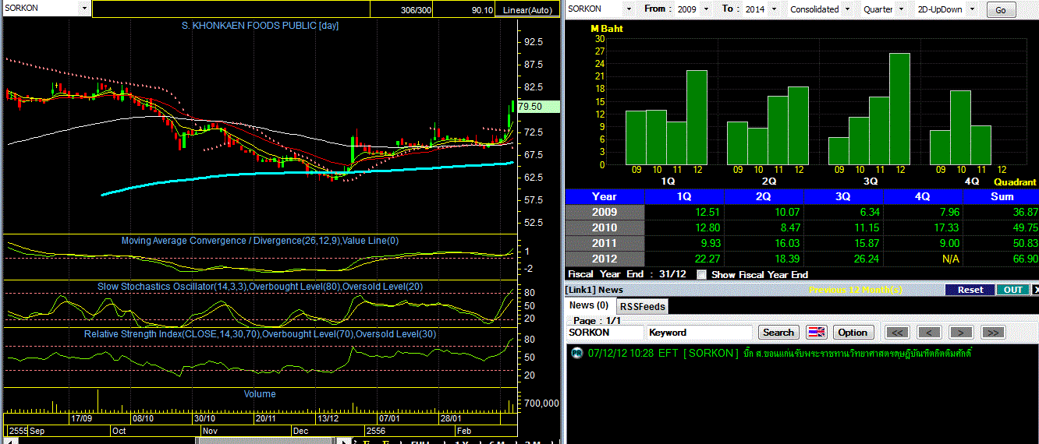Click the 66.90 sum for 2012

click(1025, 259)
